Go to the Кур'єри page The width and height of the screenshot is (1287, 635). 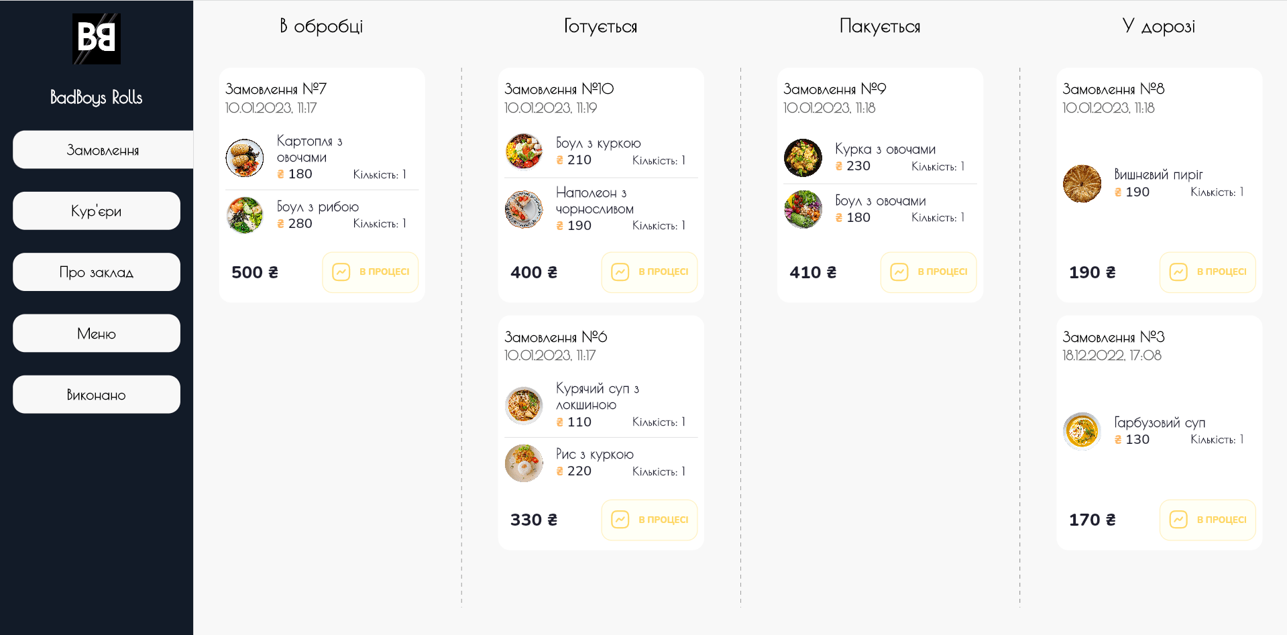point(97,211)
